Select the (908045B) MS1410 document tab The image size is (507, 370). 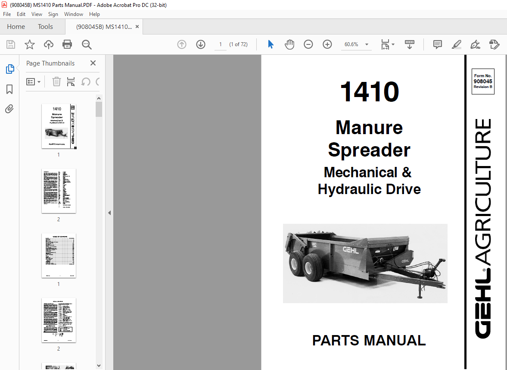[104, 27]
